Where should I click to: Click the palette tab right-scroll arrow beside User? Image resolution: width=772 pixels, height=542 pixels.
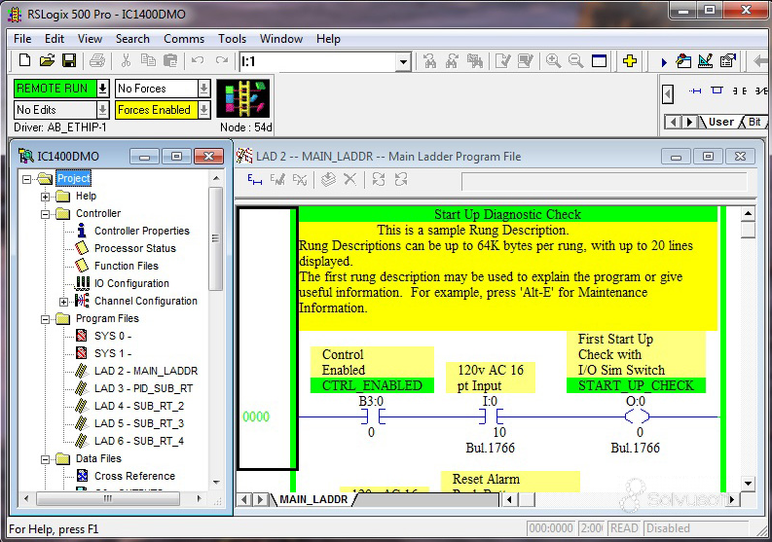click(x=690, y=122)
